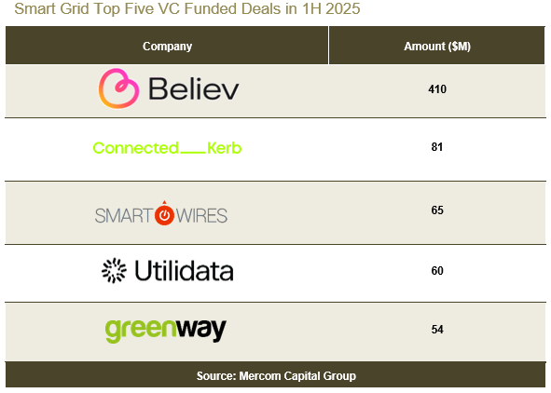This screenshot has width=551, height=393.
Task: Click the 54 amount value
Action: point(437,329)
